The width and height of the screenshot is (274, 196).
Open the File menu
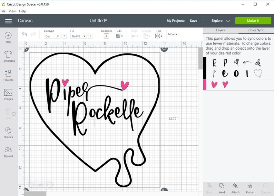[x=3, y=11]
